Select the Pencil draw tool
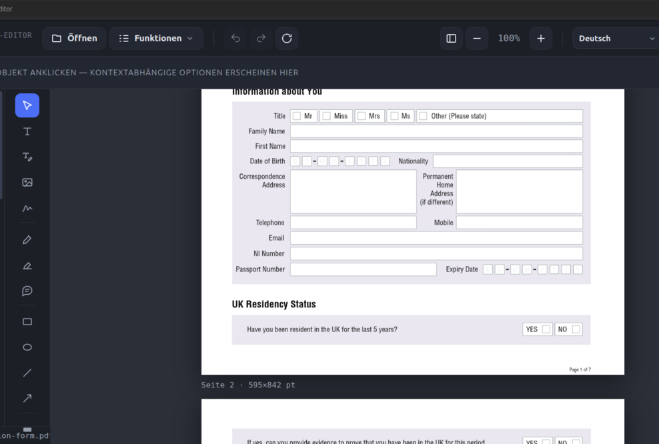 pyautogui.click(x=27, y=240)
